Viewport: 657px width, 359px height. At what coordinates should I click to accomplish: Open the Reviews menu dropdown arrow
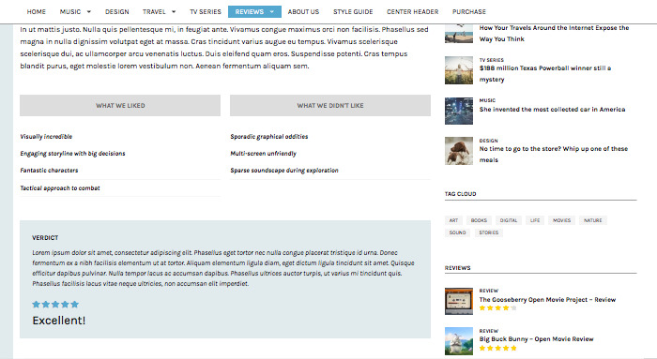[x=272, y=11]
